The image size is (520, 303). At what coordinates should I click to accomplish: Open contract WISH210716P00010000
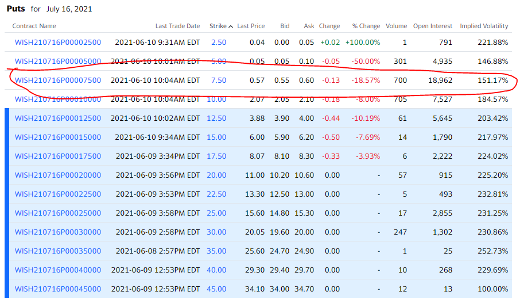point(58,99)
